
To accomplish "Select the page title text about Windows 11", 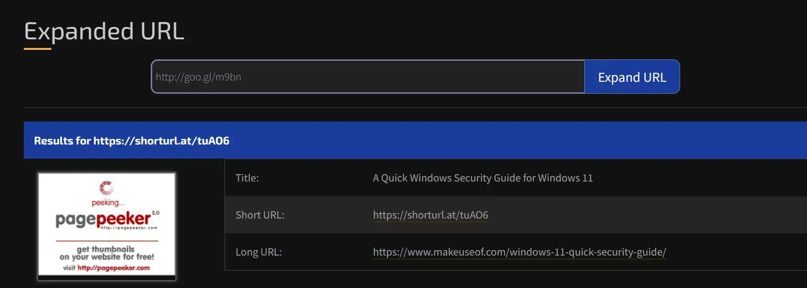I will pos(483,178).
